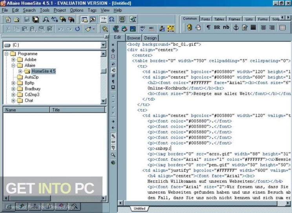Center align text with the center icon

(263, 27)
